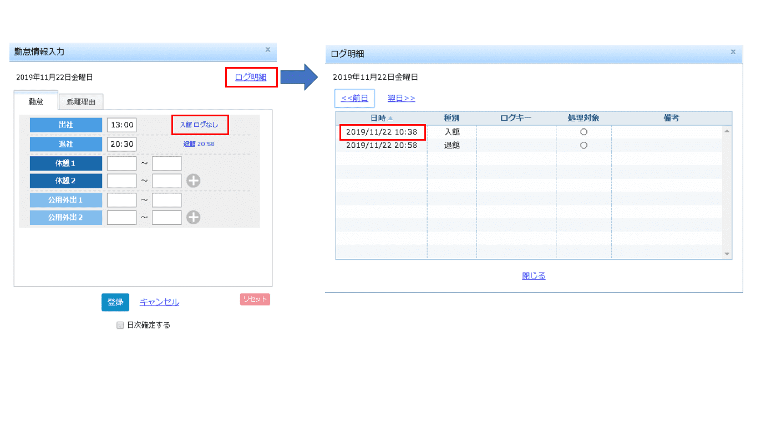This screenshot has width=766, height=422.
Task: Click the 出社 time field showing 13:00
Action: (121, 125)
